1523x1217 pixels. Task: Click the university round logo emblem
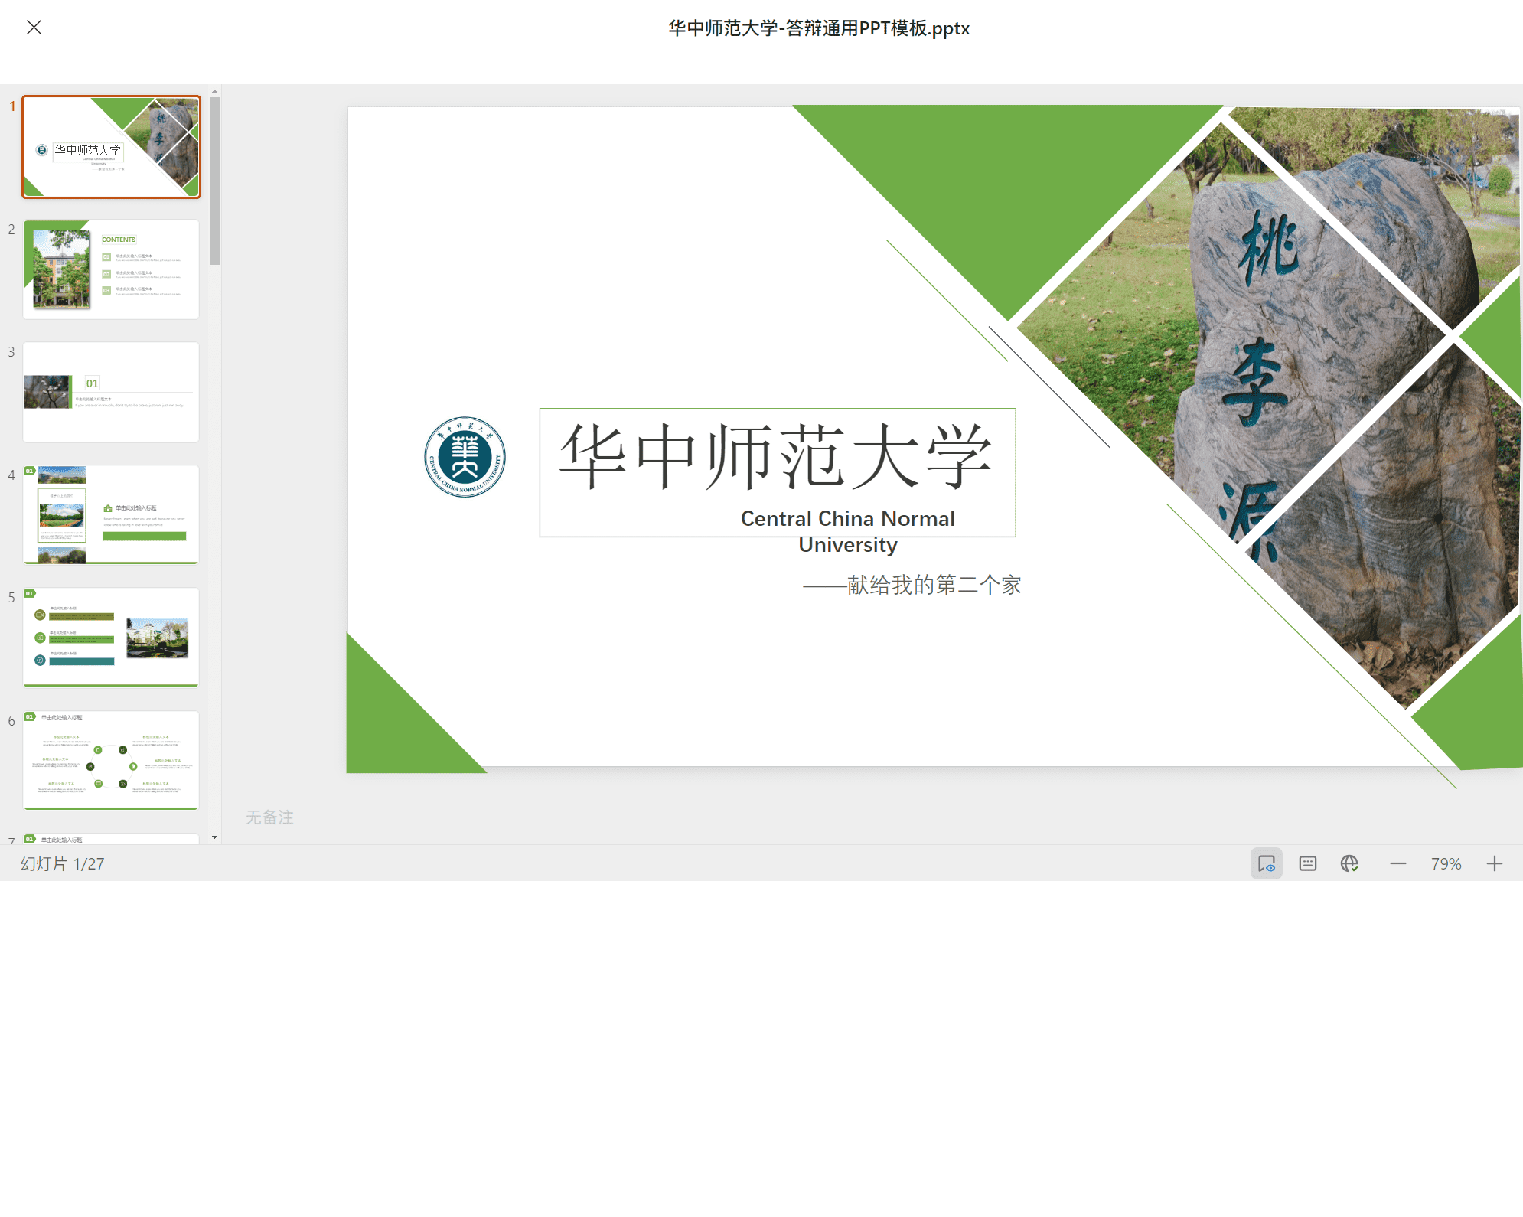pyautogui.click(x=465, y=457)
